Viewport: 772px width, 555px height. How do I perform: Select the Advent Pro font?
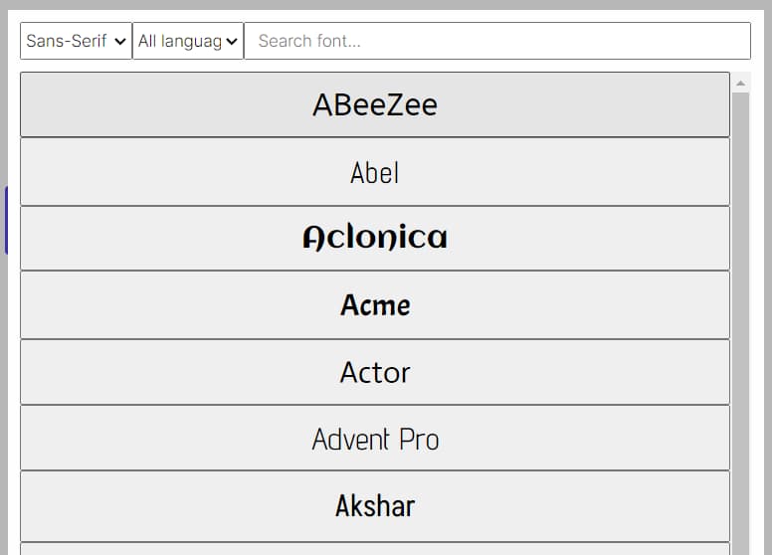click(375, 439)
